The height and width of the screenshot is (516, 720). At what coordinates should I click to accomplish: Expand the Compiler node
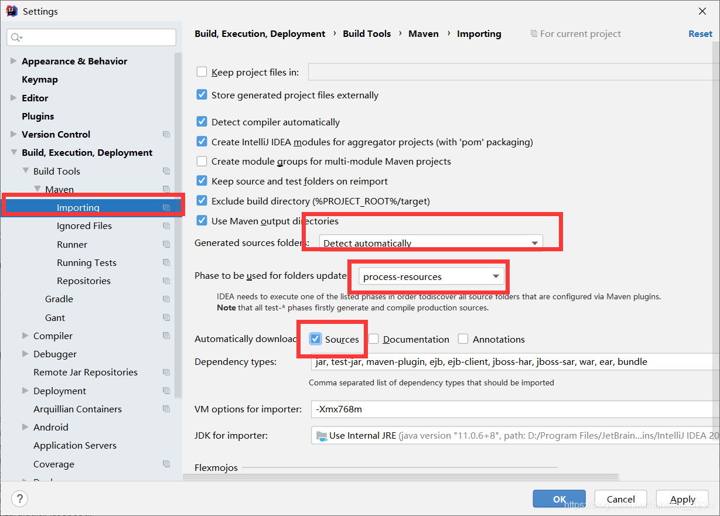tap(25, 336)
